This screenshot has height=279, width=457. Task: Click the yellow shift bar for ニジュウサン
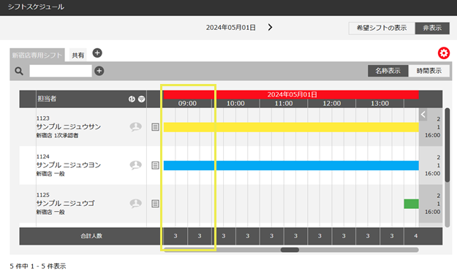point(291,127)
